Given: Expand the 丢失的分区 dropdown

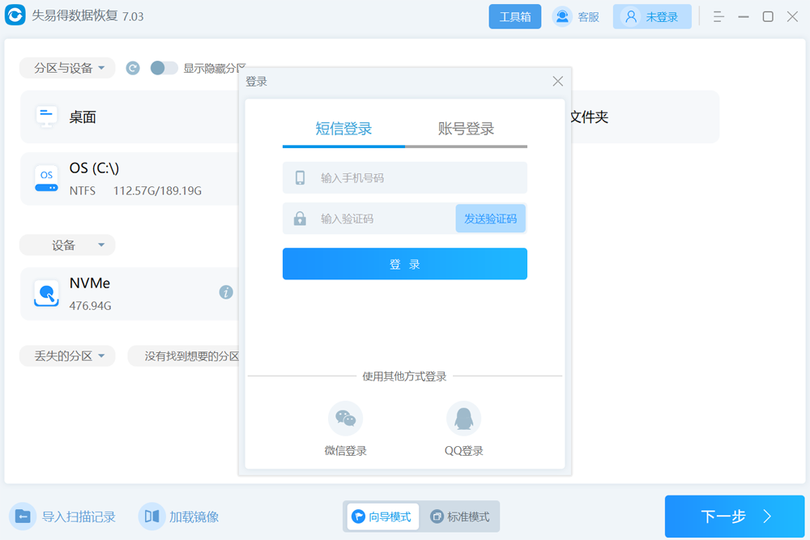Looking at the screenshot, I should pyautogui.click(x=67, y=355).
